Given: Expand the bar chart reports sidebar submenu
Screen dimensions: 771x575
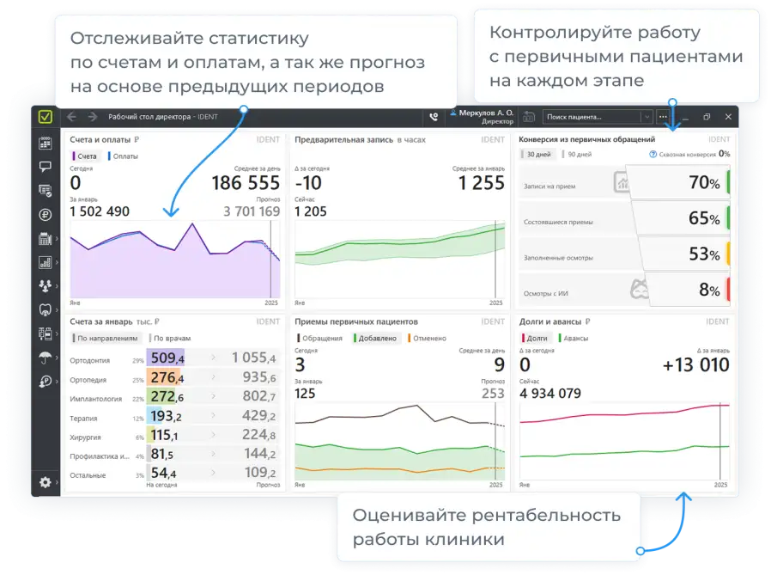Looking at the screenshot, I should click(57, 263).
